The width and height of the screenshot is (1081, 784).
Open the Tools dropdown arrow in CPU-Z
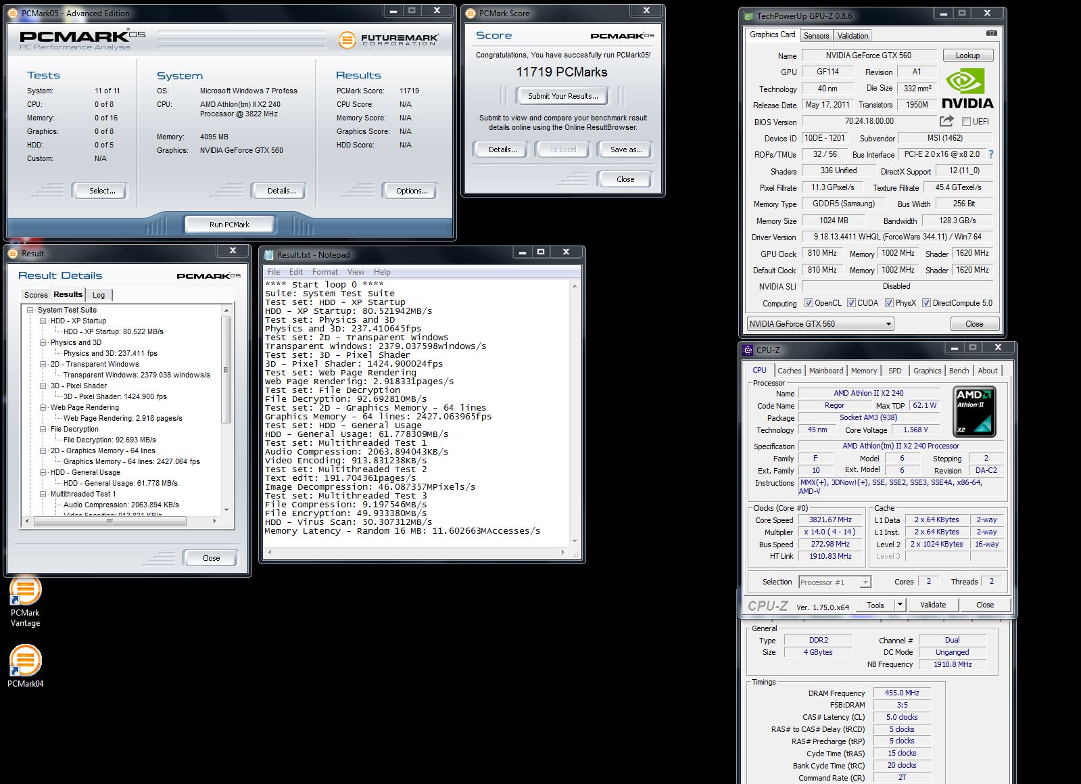click(x=900, y=605)
